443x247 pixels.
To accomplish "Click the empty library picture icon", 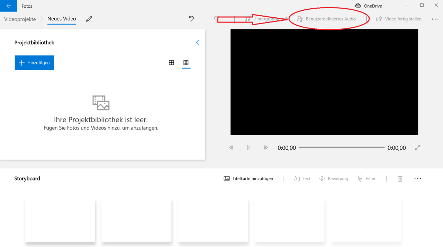I will click(x=101, y=103).
